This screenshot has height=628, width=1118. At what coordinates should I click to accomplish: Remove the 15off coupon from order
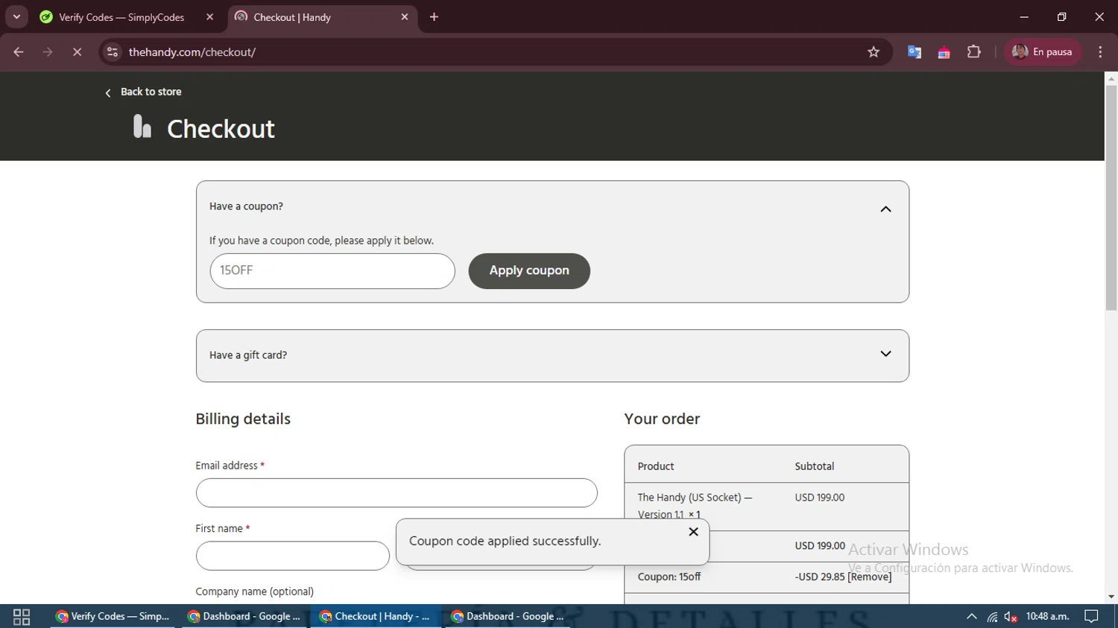(869, 577)
